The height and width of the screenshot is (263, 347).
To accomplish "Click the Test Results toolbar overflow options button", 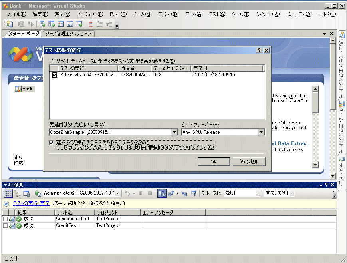I will pos(335,193).
